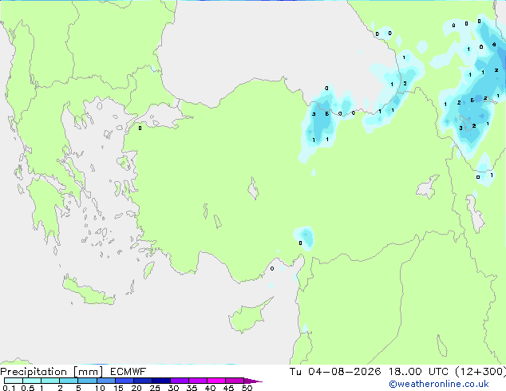This screenshot has width=506, height=391.
Task: Click the '(12+300)' forecast offset text
Action: (480, 372)
